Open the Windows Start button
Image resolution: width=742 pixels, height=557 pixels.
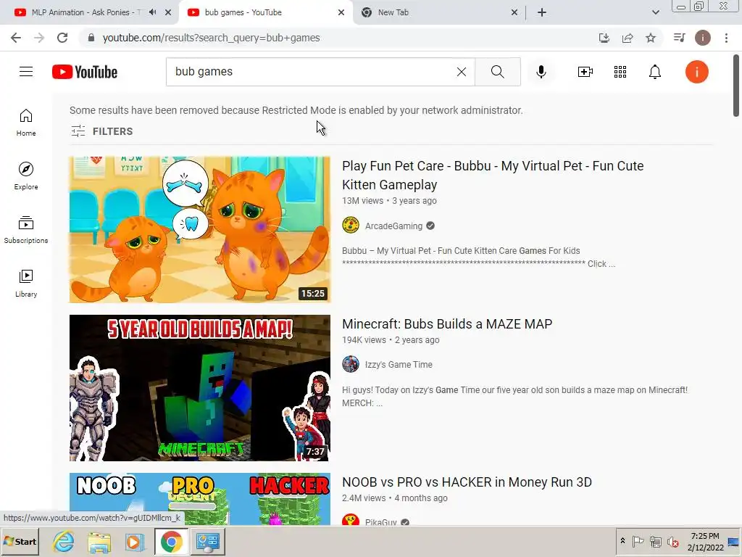[20, 541]
